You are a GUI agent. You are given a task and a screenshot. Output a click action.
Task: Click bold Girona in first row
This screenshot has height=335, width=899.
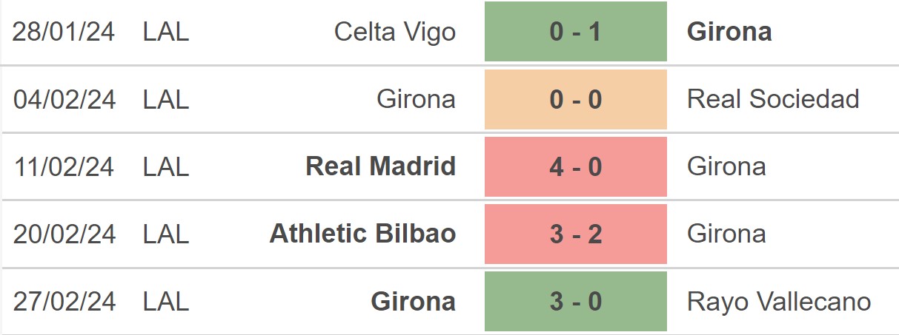tap(729, 32)
